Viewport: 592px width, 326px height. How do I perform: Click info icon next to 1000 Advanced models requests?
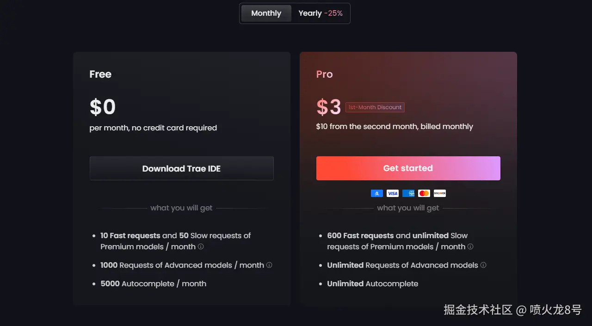270,265
